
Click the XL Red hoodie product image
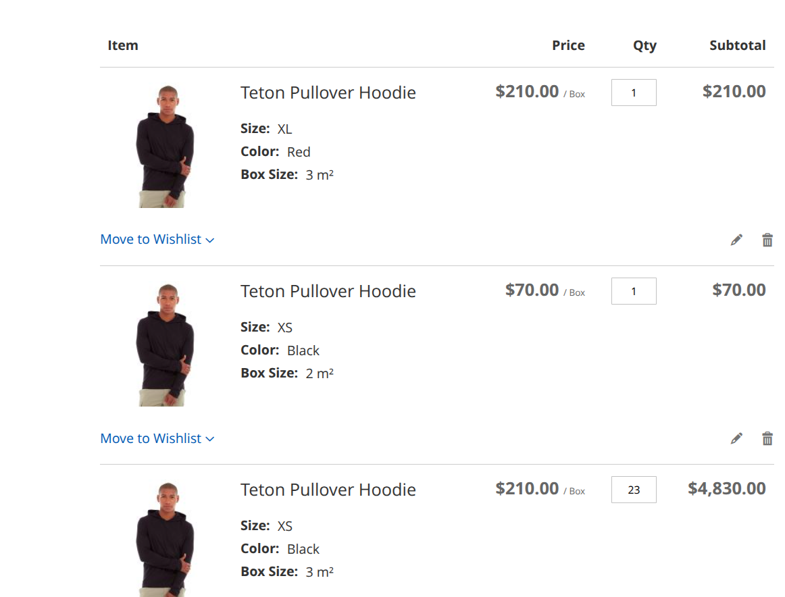pos(166,146)
